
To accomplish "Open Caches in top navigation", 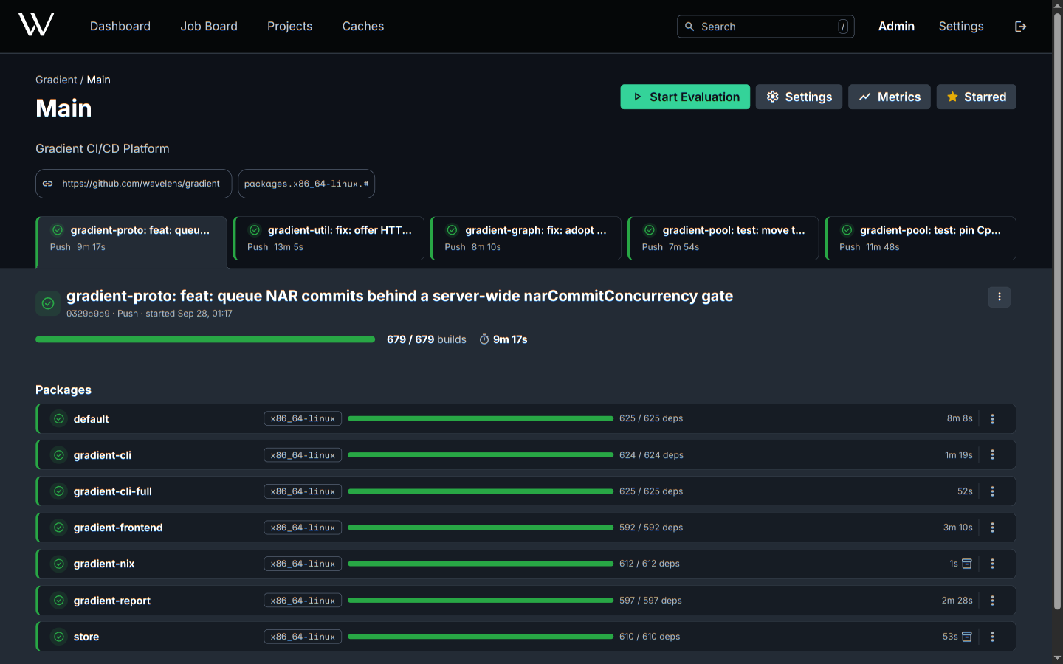I will [363, 27].
